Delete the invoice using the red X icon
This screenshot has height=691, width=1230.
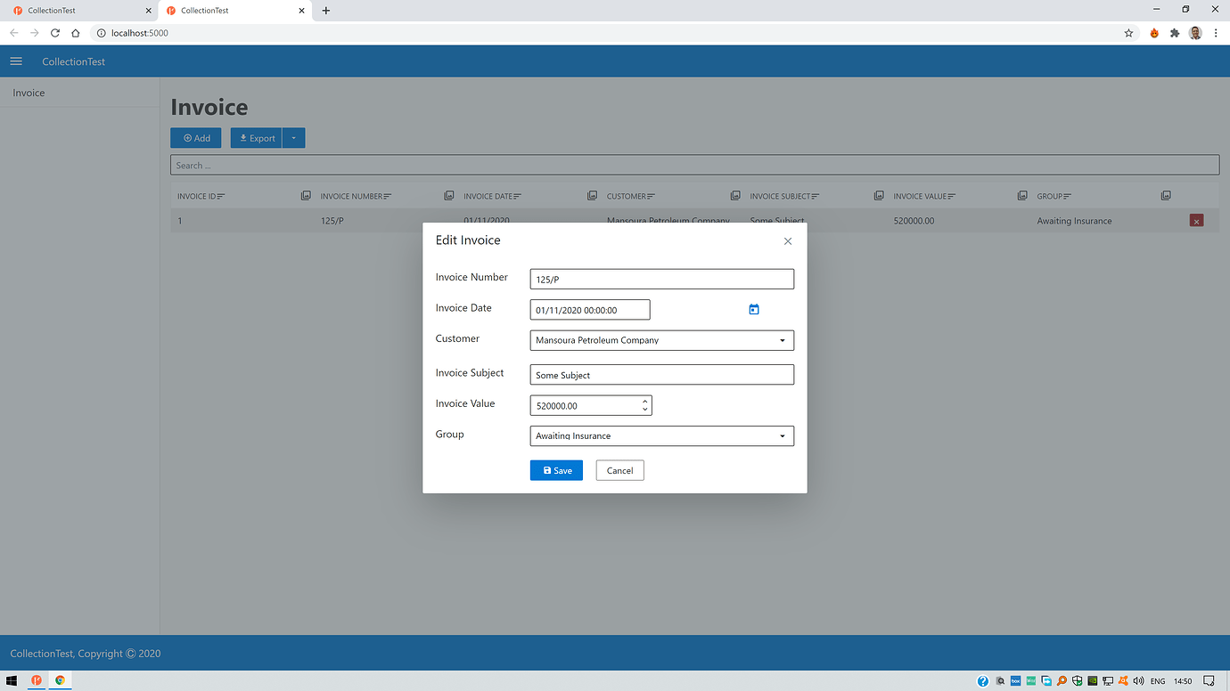coord(1196,220)
